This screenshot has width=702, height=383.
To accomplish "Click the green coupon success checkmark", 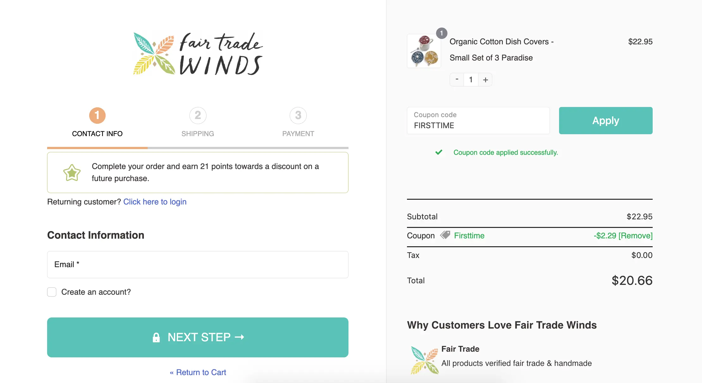I will pos(439,152).
